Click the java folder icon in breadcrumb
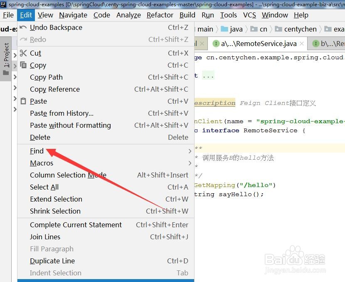Viewport: 345px width, 282px height. coord(224,29)
